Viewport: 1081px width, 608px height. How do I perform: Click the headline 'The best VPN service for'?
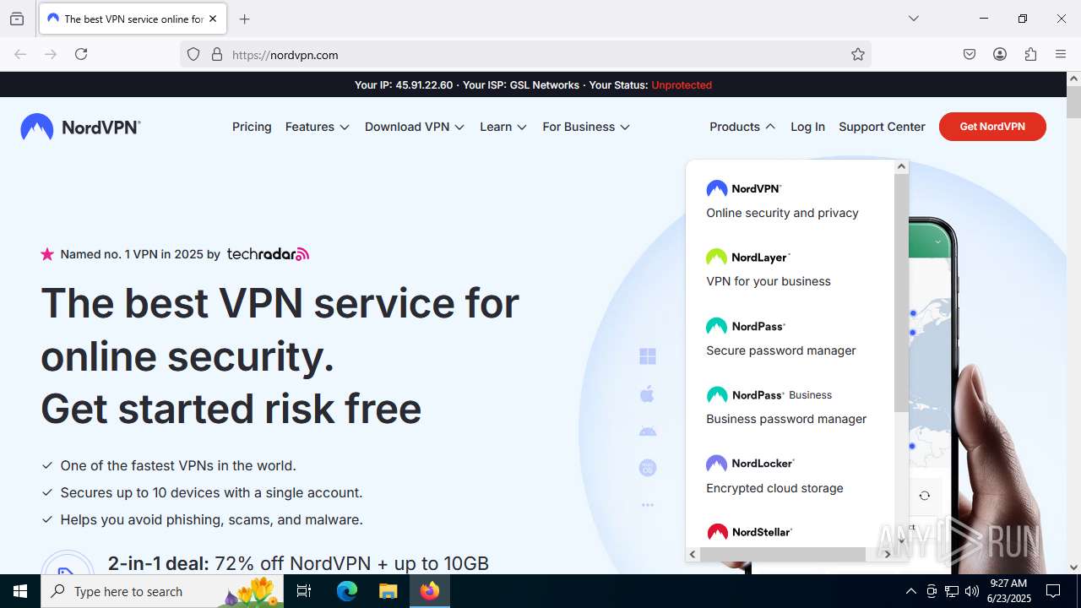coord(280,302)
